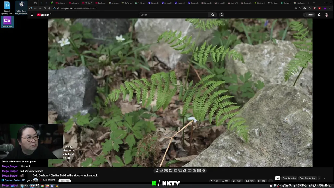The image size is (334, 188).
Task: Click the Clip scissors button
Action: [x=262, y=181]
